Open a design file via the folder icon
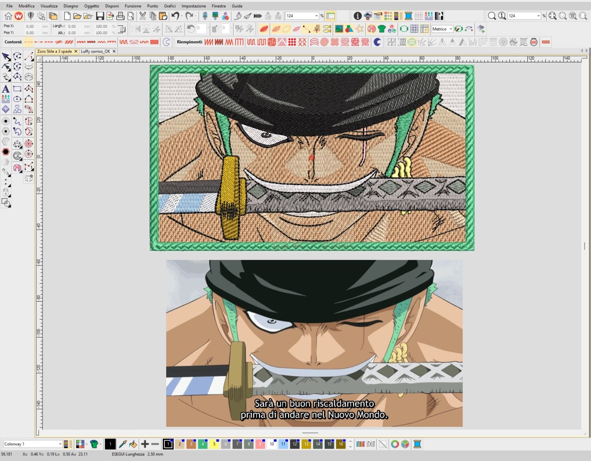Image resolution: width=591 pixels, height=461 pixels. pyautogui.click(x=77, y=16)
